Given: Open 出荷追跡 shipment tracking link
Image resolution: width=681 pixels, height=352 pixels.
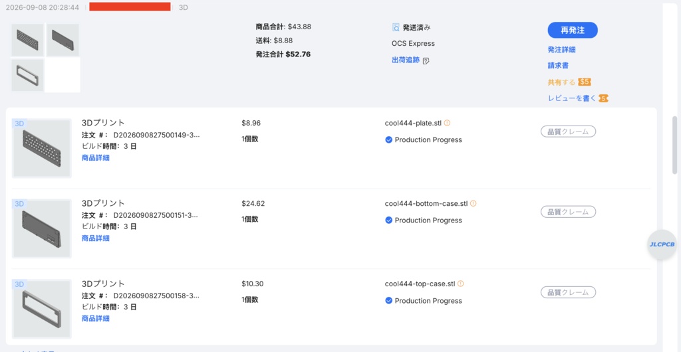Looking at the screenshot, I should 406,60.
